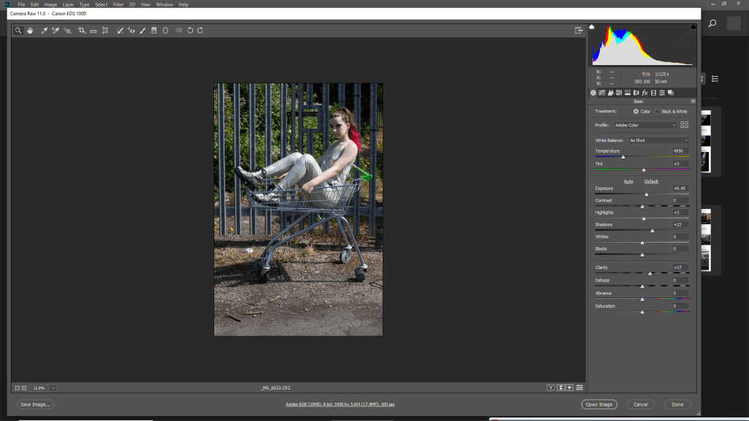
Task: Rotate image 90 degrees counterclockwise
Action: (190, 31)
